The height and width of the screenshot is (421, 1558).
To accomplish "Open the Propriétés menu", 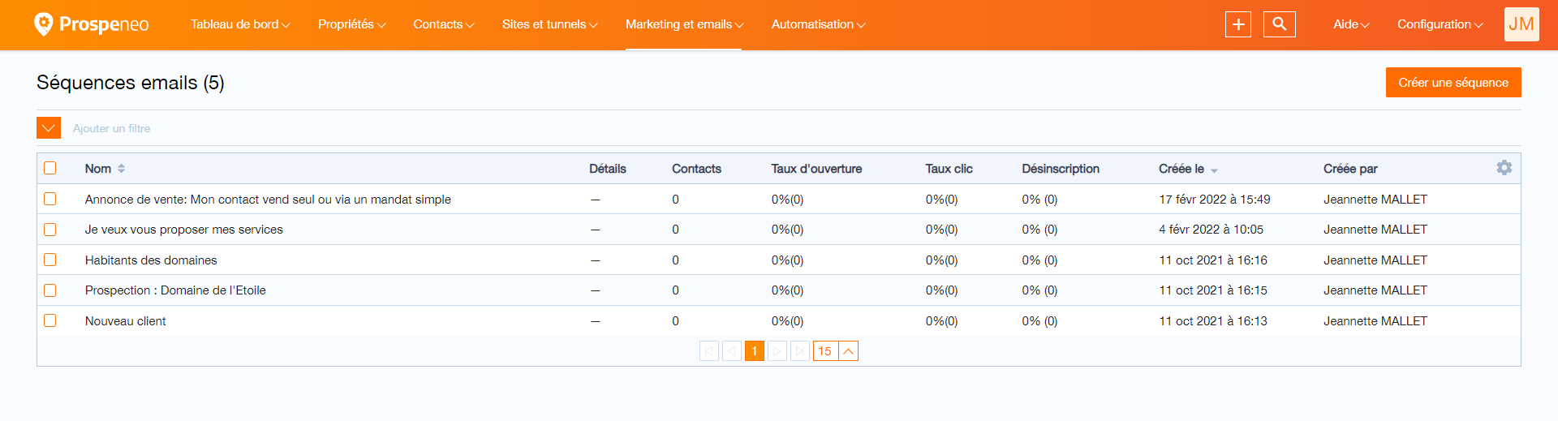I will tap(352, 24).
